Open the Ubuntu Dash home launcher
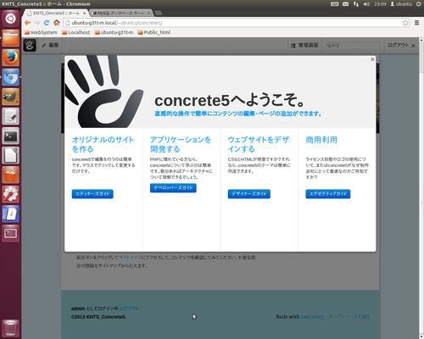Viewport: 424px width, 339px height. (11, 19)
